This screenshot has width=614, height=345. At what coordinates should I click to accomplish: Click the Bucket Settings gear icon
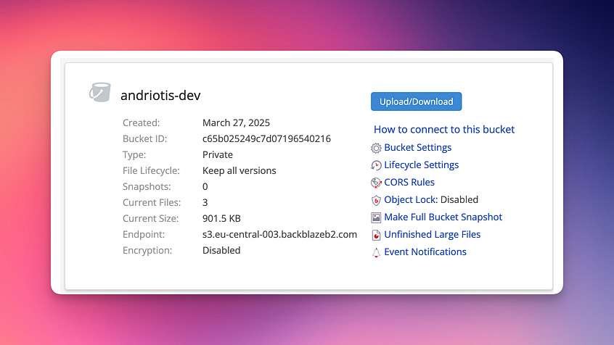click(x=376, y=148)
